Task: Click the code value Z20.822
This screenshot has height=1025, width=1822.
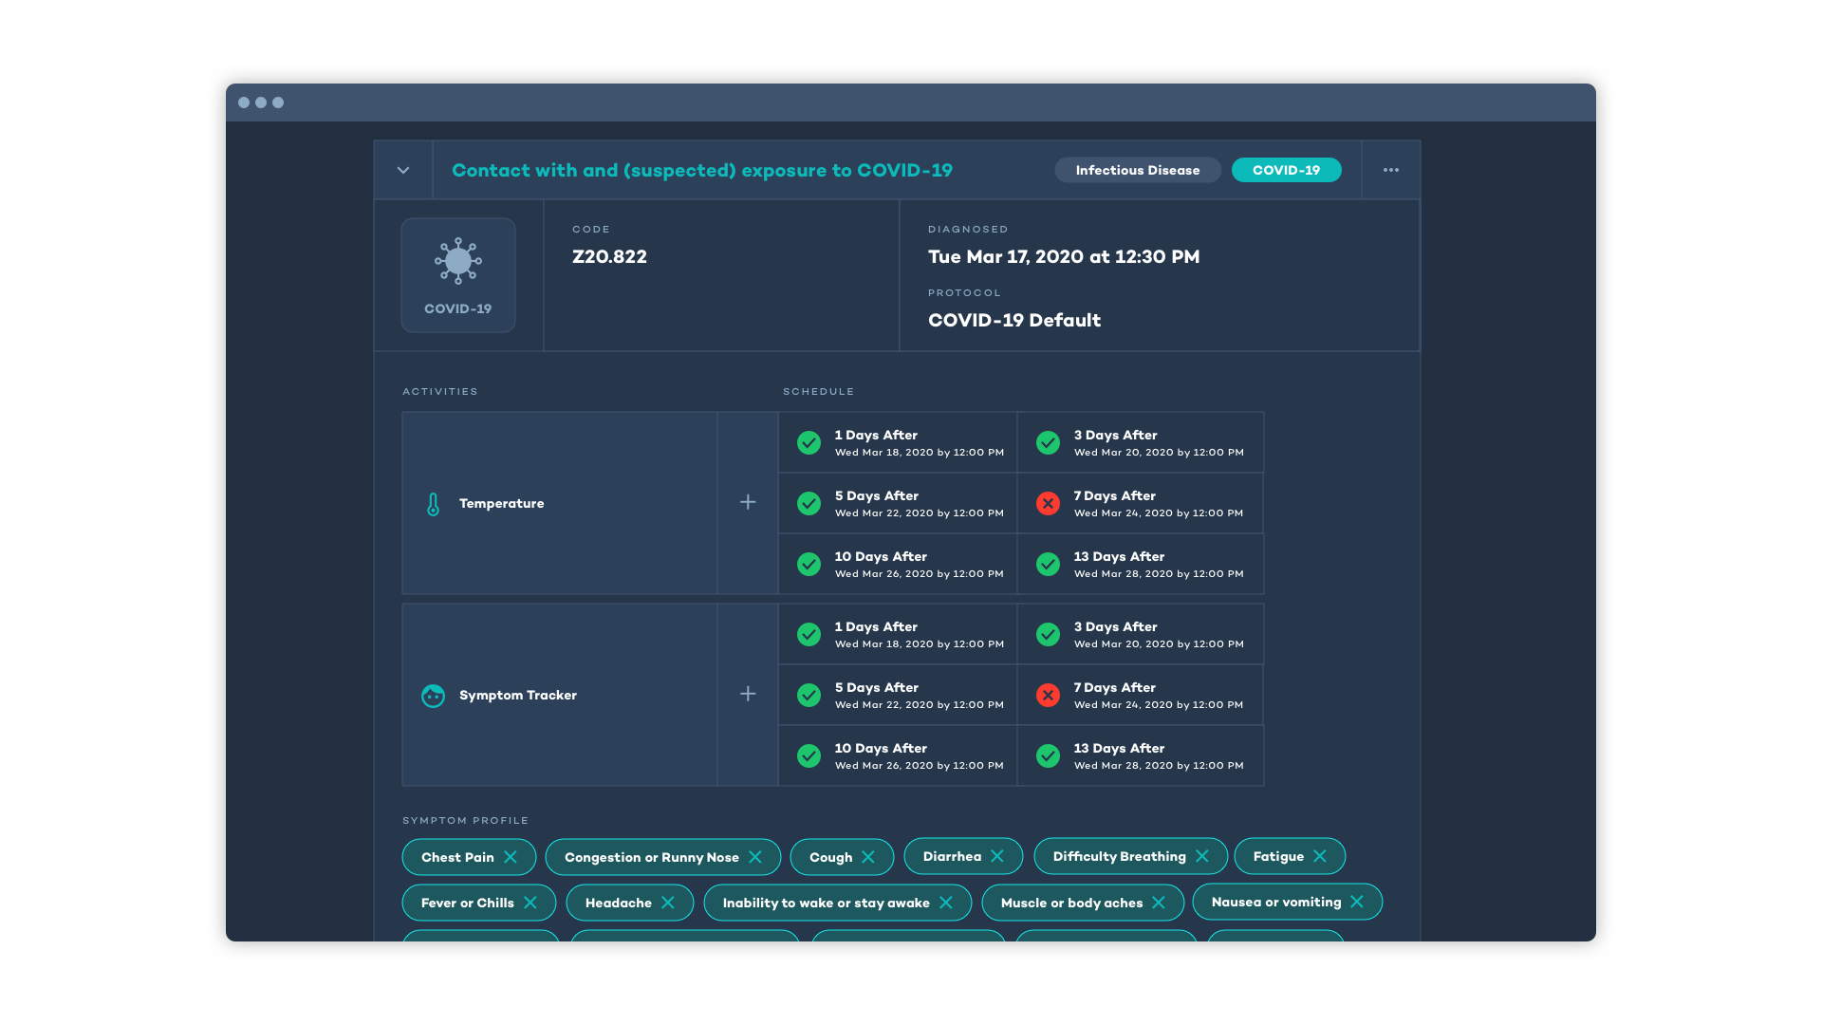Action: pos(609,256)
